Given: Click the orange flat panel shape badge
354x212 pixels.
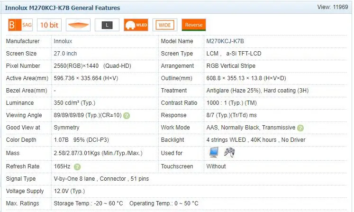Looking at the screenshot, I should pos(78,25).
